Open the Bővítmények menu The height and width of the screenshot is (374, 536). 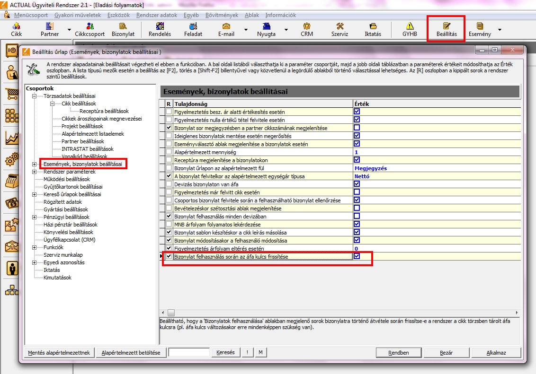222,15
